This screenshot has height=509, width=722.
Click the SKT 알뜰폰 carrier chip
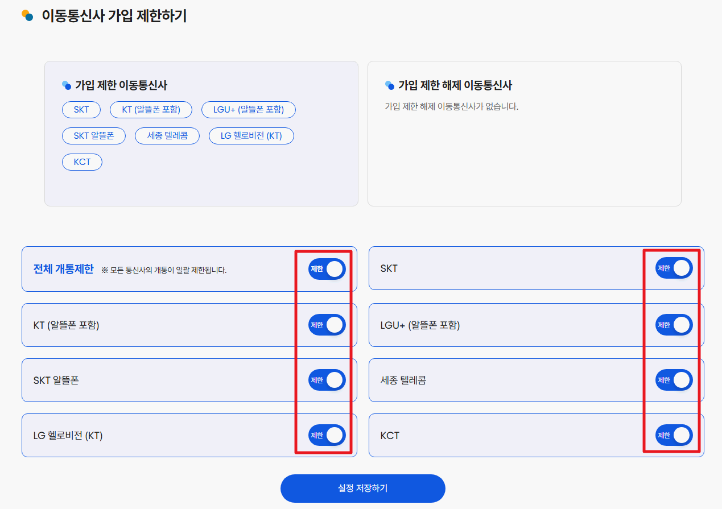pyautogui.click(x=93, y=136)
